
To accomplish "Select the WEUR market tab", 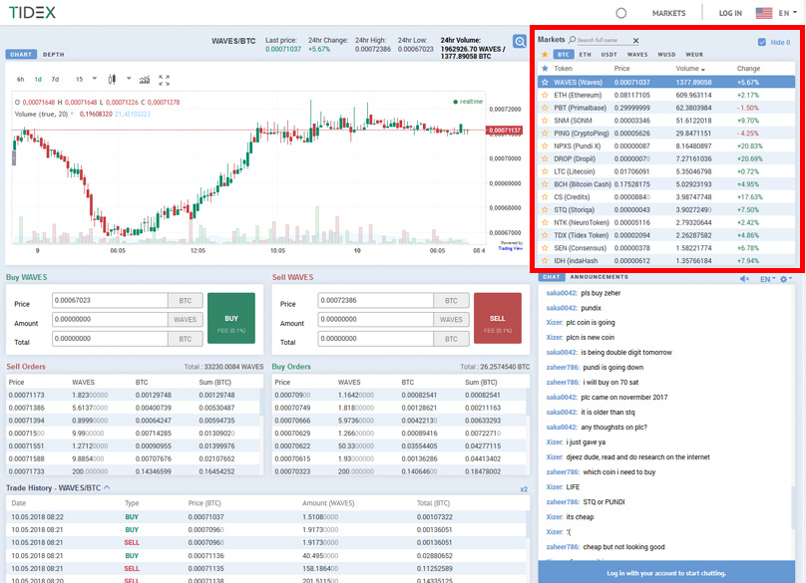I will (694, 55).
